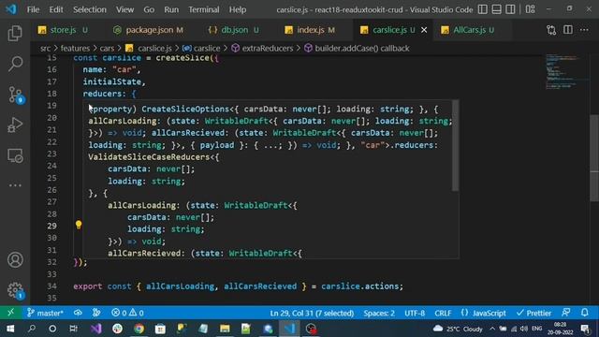599x337 pixels.
Task: Click the remote window icon in status bar
Action: pyautogui.click(x=10, y=313)
